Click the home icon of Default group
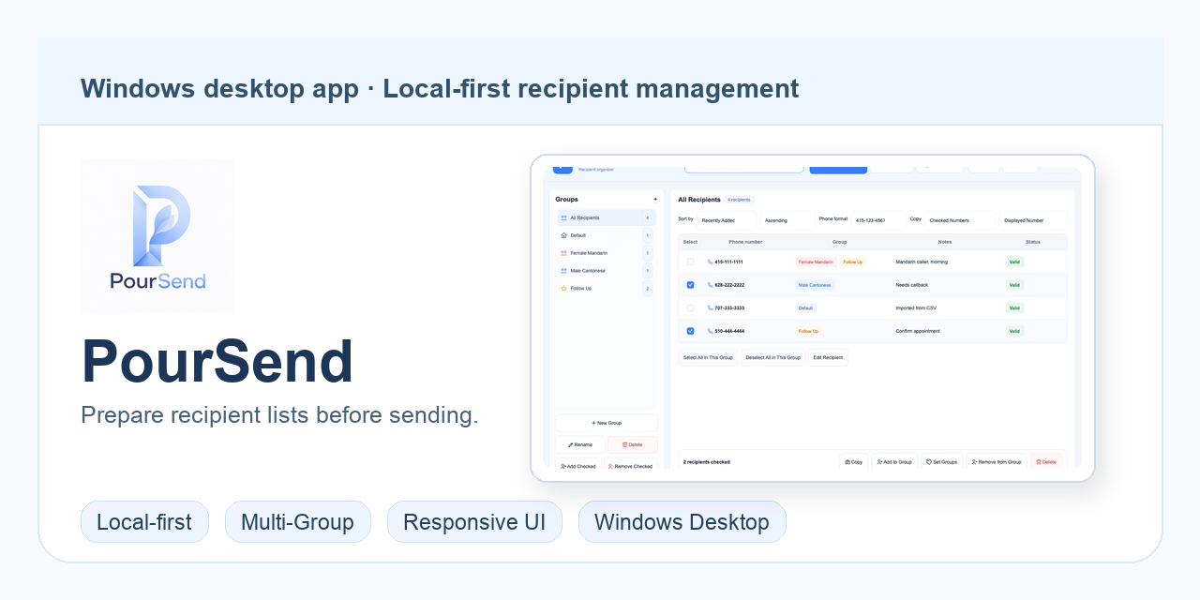 click(x=563, y=235)
